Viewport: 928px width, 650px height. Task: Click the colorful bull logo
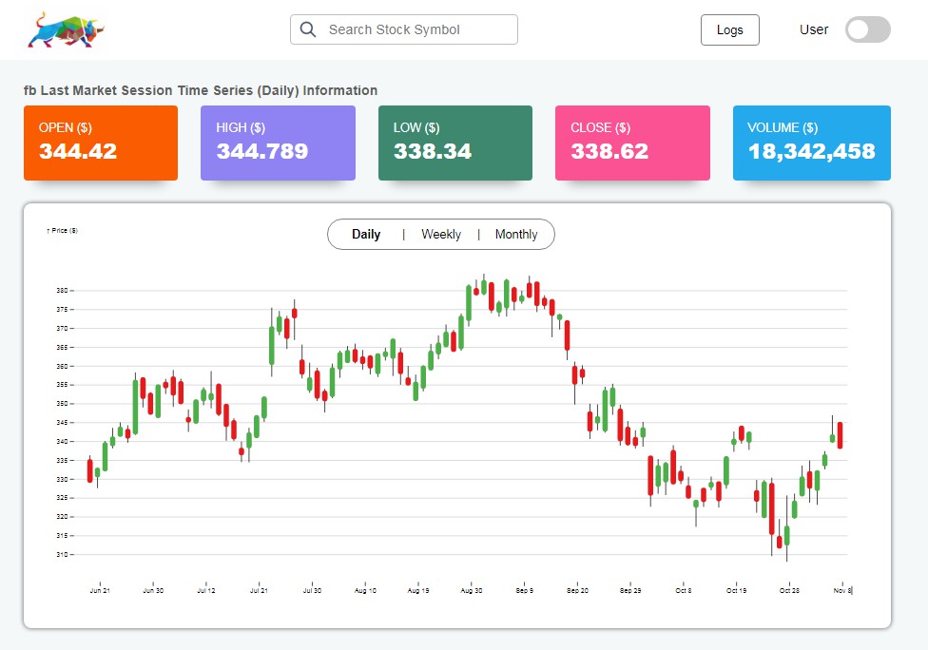click(64, 29)
